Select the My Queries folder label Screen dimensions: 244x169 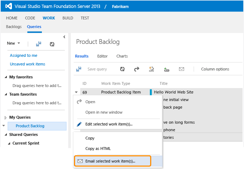point(20,117)
